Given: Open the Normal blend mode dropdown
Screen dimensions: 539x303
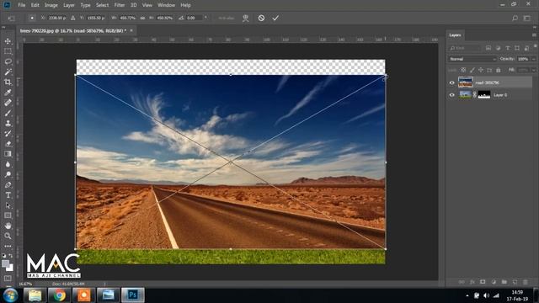Looking at the screenshot, I should (472, 59).
